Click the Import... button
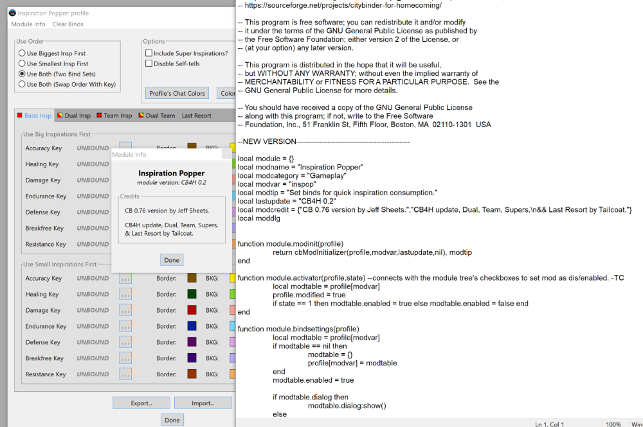 203,403
